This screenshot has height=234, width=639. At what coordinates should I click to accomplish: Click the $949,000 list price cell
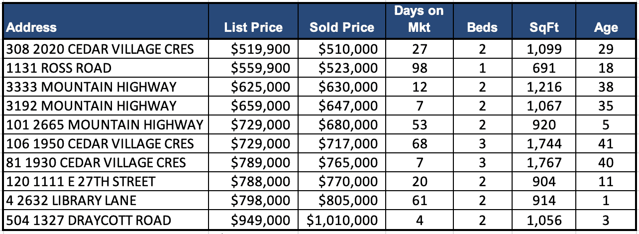coord(260,220)
